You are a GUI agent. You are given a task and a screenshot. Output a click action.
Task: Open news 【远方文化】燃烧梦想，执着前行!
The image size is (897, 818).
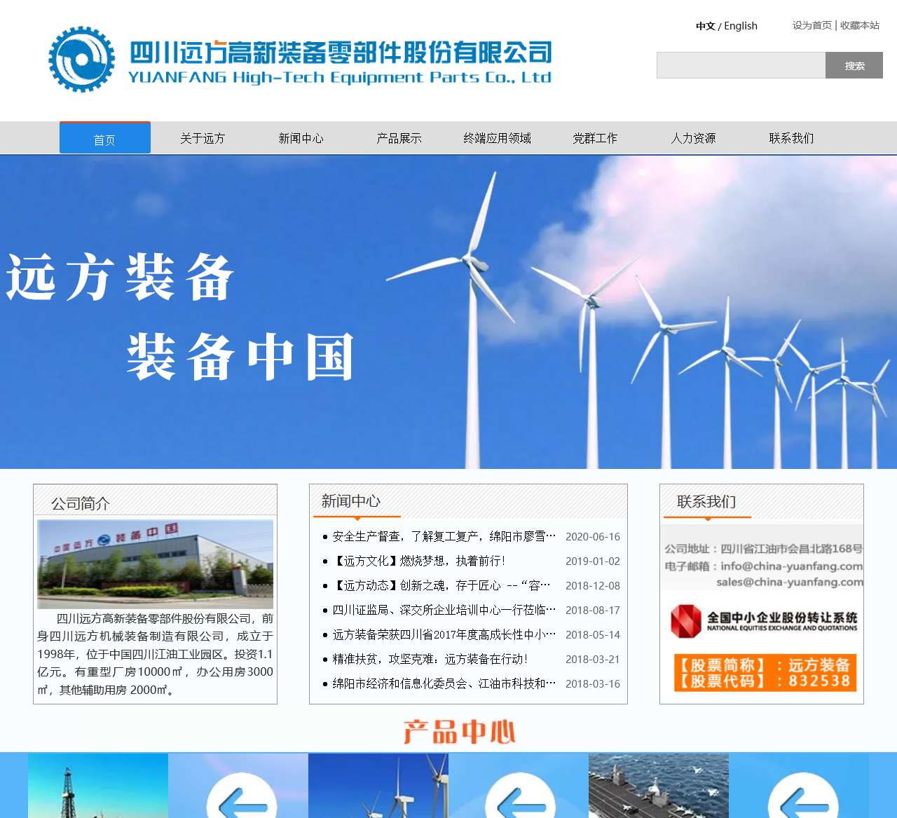(x=418, y=561)
